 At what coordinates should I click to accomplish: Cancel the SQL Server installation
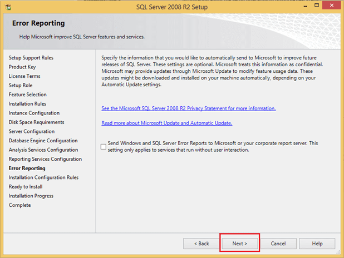pyautogui.click(x=278, y=244)
